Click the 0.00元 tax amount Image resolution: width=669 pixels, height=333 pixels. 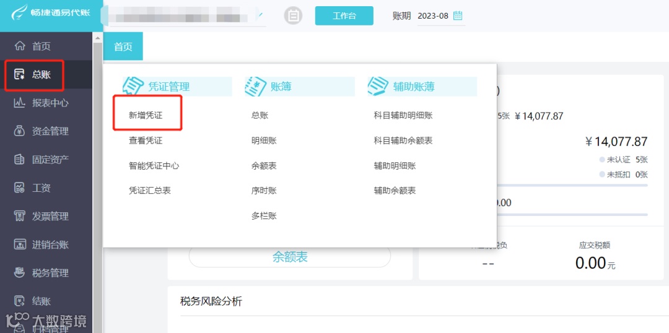pos(595,263)
